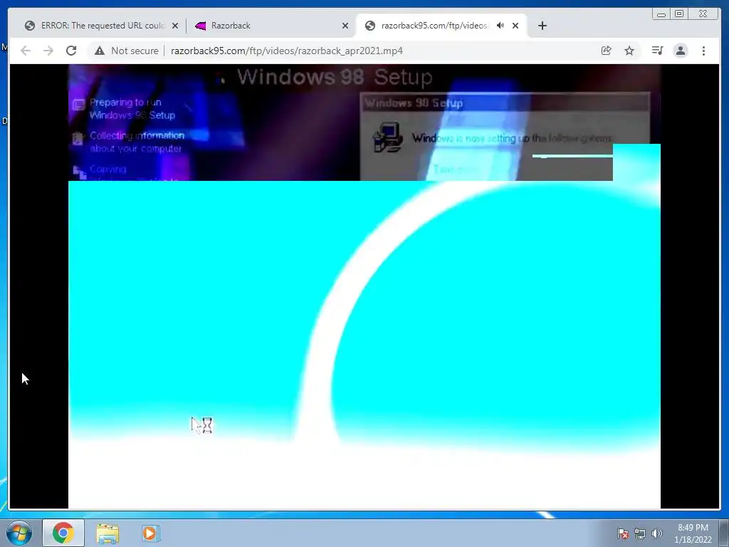This screenshot has width=729, height=547.
Task: Open Windows Explorer from the taskbar
Action: pos(107,533)
